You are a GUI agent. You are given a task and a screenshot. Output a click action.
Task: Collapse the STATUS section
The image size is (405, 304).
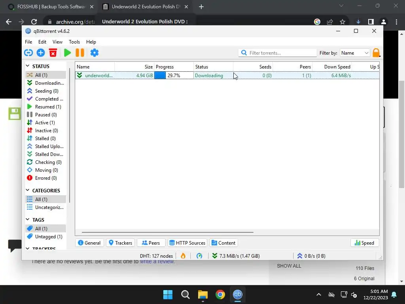pyautogui.click(x=28, y=66)
